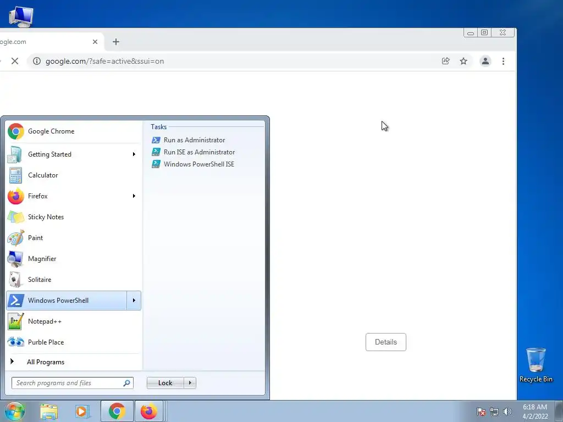The image size is (563, 422).
Task: Select the Computer desktop icon
Action: [x=21, y=16]
